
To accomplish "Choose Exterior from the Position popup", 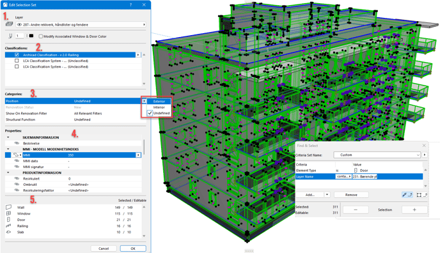I will (159, 102).
